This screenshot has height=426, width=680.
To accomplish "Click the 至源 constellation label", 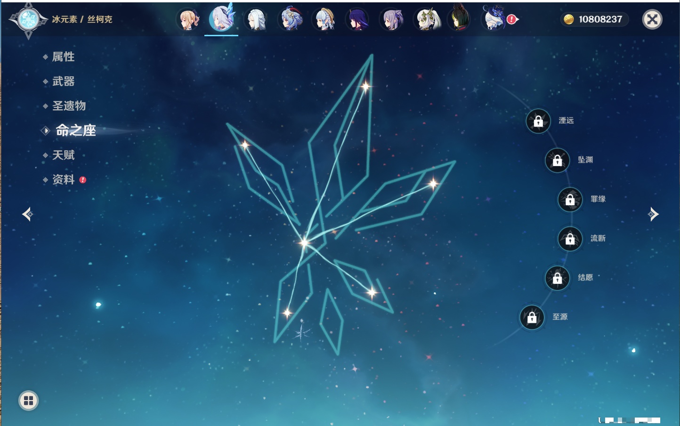I will point(560,317).
